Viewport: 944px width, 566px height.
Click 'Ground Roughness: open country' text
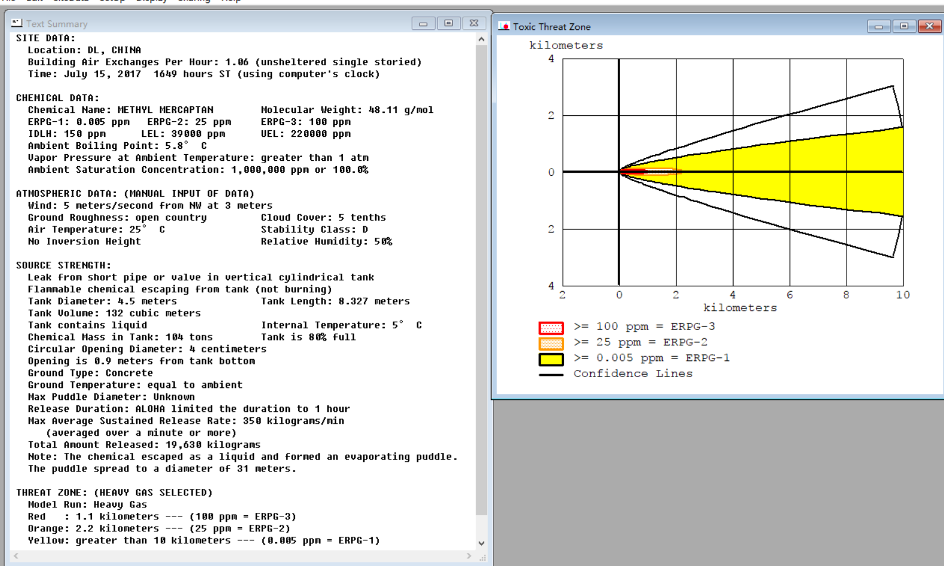117,218
